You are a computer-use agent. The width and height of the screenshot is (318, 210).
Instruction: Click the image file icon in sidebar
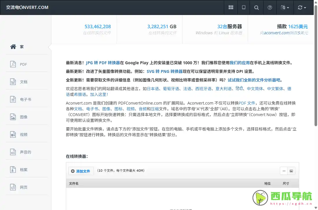(x=13, y=117)
